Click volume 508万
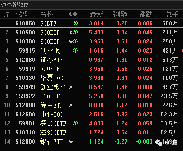The height and width of the screenshot is (151, 183). tap(170, 24)
